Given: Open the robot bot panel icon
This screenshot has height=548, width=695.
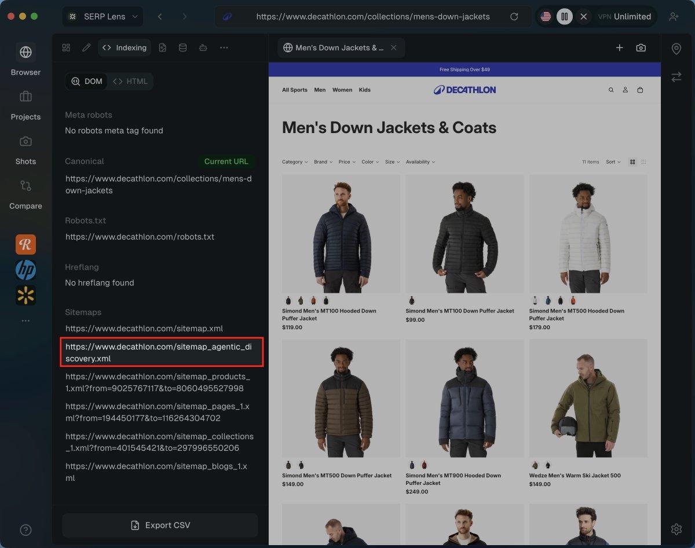Looking at the screenshot, I should (203, 47).
